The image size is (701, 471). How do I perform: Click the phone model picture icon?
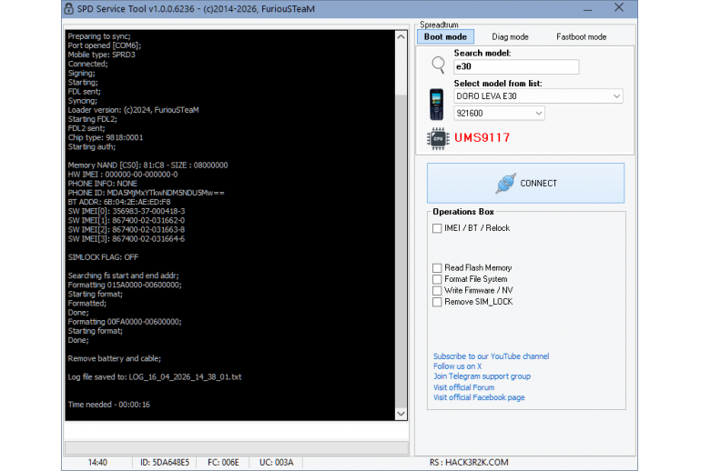[437, 104]
